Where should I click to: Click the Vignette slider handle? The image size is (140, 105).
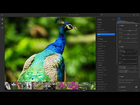128,38
